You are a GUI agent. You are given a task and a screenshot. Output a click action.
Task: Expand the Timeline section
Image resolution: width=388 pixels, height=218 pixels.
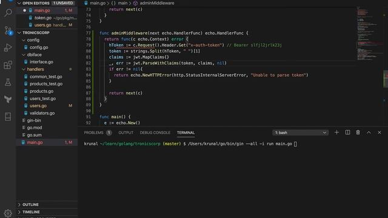pyautogui.click(x=19, y=212)
